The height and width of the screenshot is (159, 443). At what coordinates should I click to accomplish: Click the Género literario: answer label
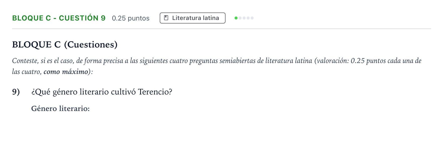61,108
